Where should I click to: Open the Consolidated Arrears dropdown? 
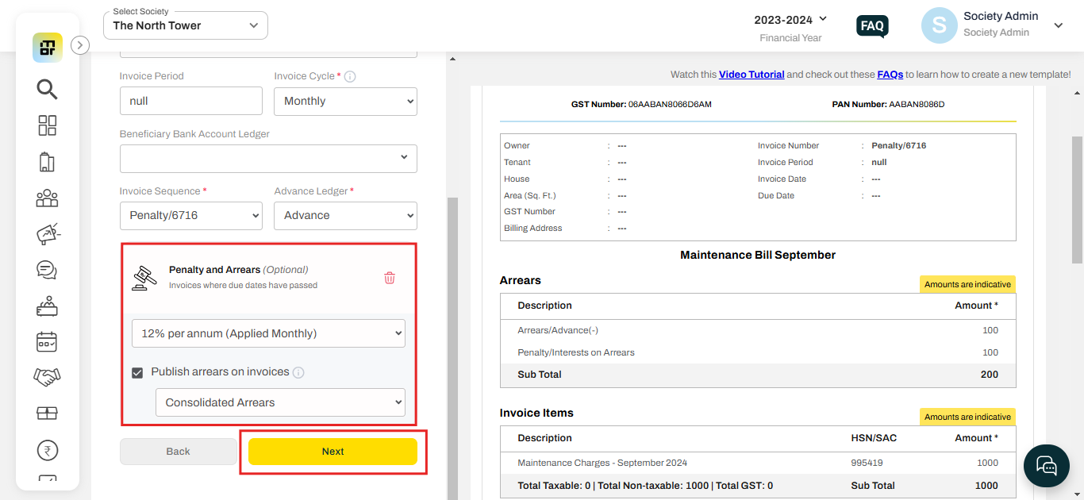tap(280, 402)
